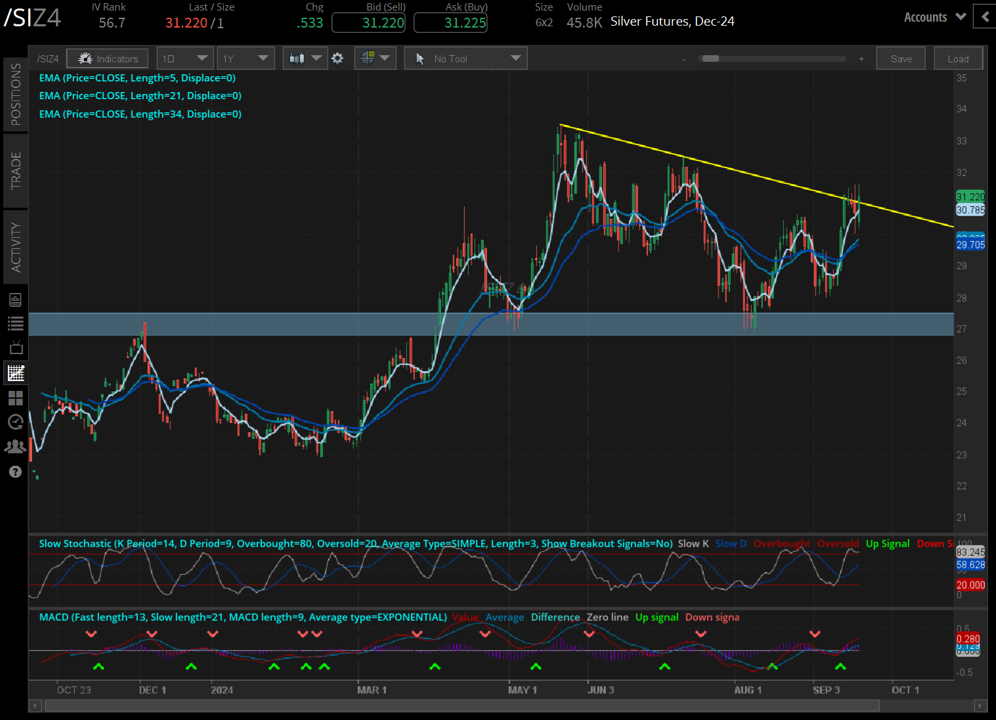Click the chart zoom slider handle
996x720 pixels.
coord(710,58)
